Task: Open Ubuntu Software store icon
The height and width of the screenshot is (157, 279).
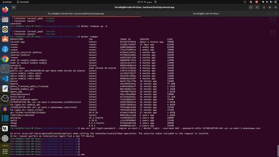Action: [5, 39]
